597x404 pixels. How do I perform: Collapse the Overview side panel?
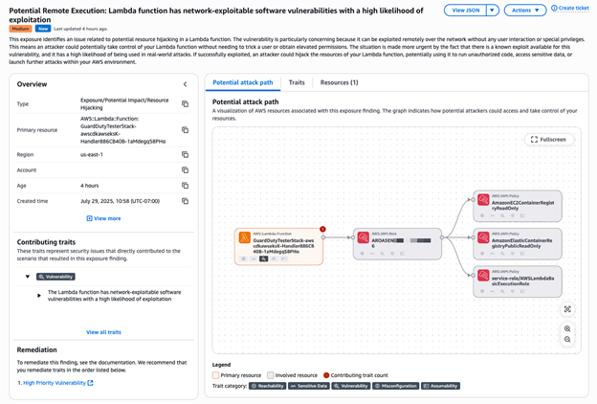pyautogui.click(x=186, y=84)
